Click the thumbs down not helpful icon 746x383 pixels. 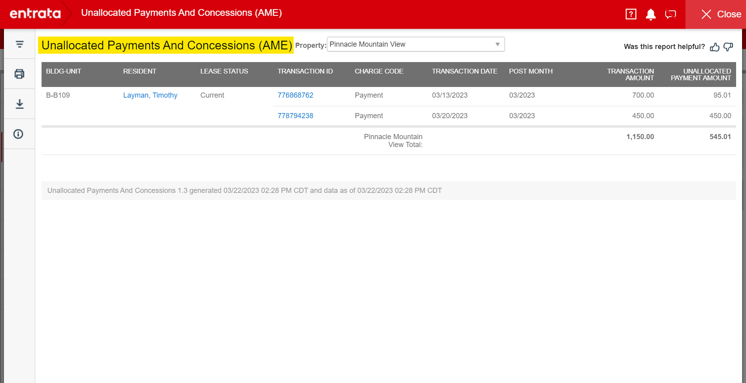tap(728, 47)
